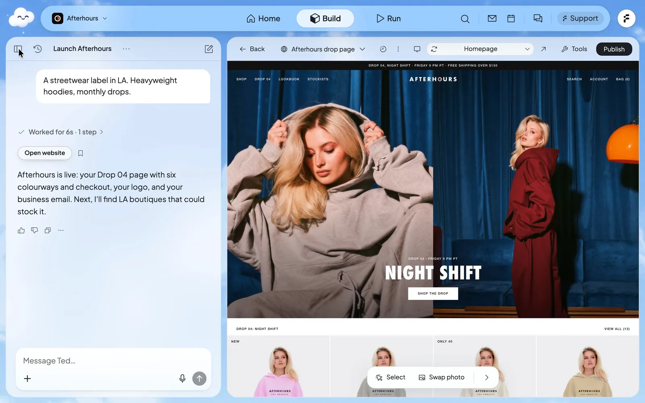Click LOOKBOOK in the site navigation
The width and height of the screenshot is (645, 403).
point(289,79)
